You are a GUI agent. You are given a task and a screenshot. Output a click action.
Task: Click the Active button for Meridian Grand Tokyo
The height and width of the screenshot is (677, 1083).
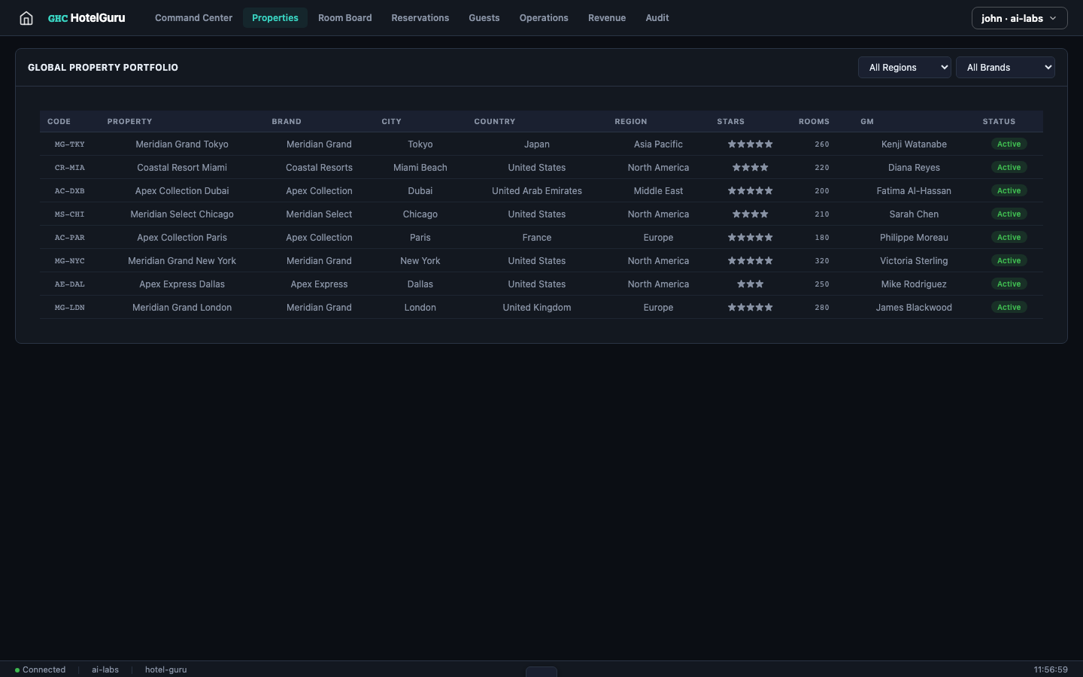(1009, 144)
